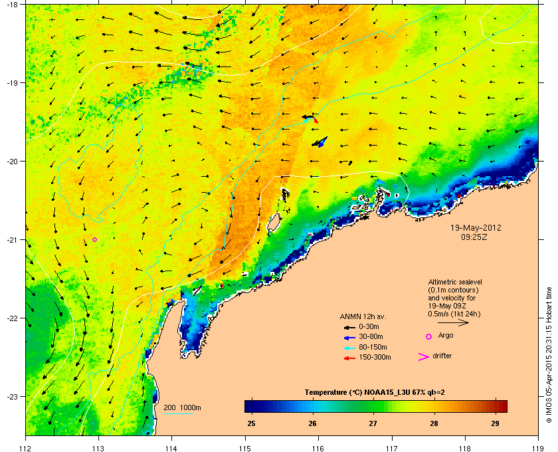Click the 'ANMN 12h av.' legend heading
558x452 pixels.
pyautogui.click(x=363, y=316)
